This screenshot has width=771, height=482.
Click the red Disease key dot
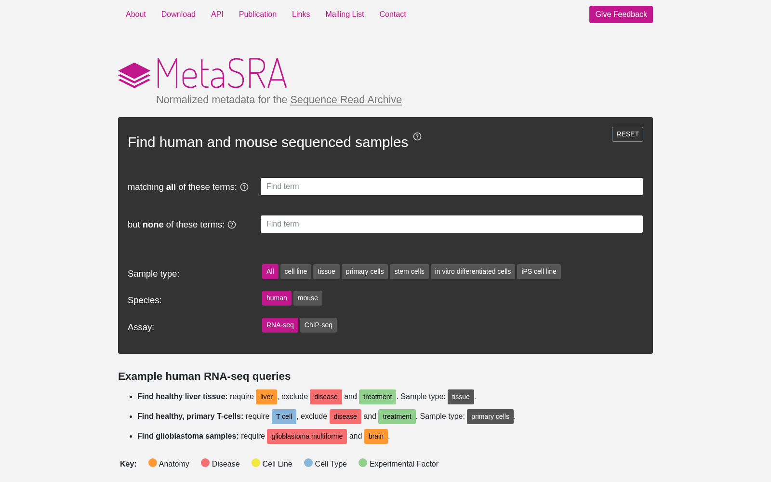[205, 463]
